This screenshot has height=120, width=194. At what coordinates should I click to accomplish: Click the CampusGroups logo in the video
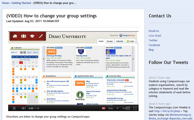(127, 35)
